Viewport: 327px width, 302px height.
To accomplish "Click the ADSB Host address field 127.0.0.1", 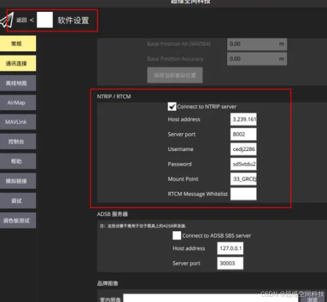I will point(230,248).
